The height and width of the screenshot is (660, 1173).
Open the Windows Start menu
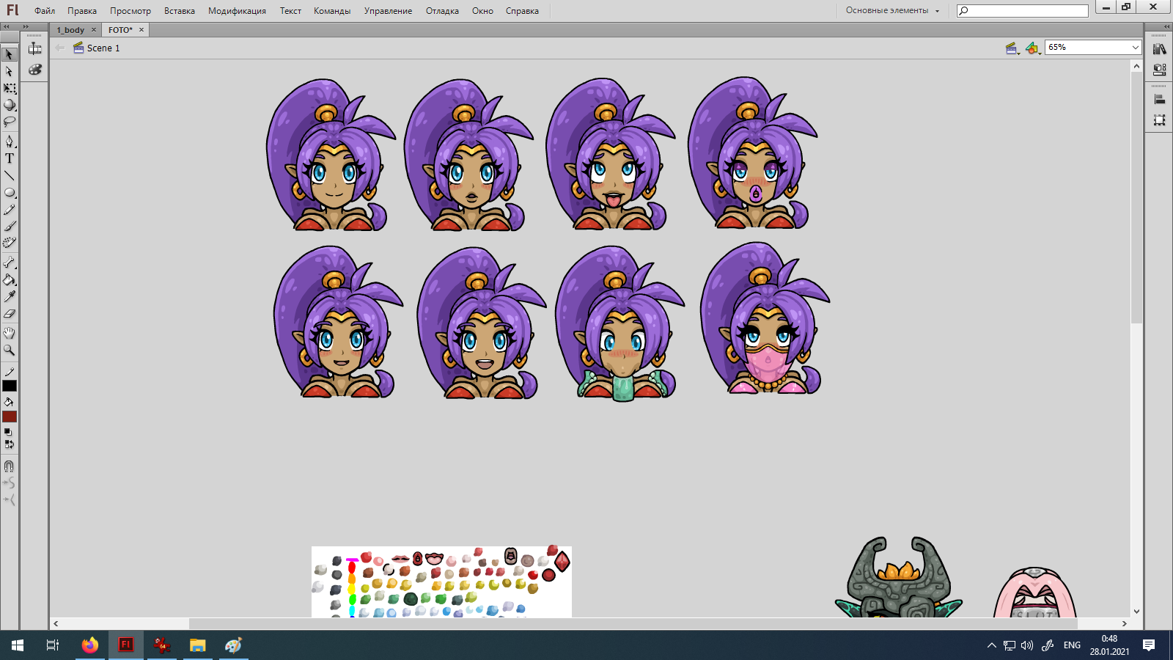click(18, 645)
